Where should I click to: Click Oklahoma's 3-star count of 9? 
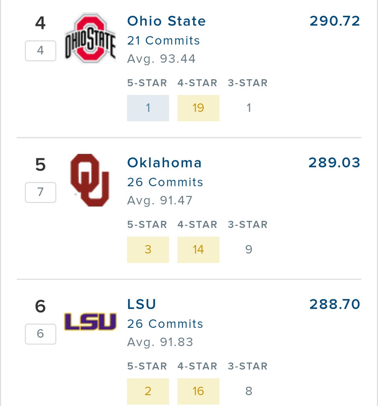(x=248, y=250)
